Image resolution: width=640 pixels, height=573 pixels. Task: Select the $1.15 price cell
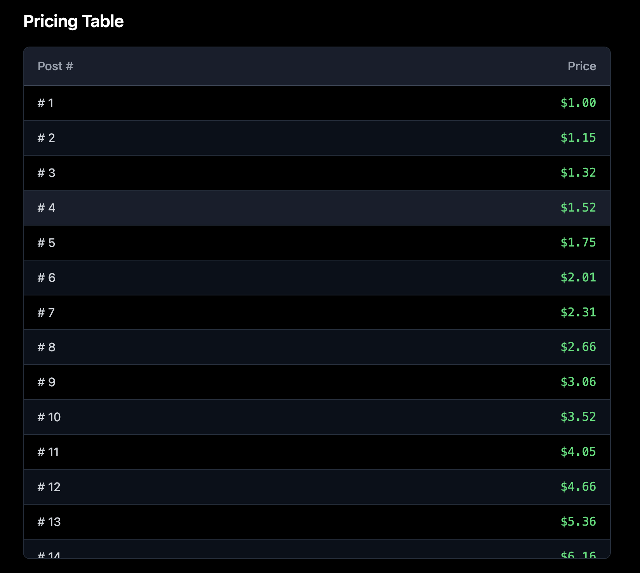[x=578, y=138]
